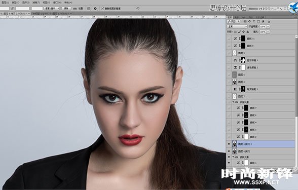
Task: Click the curves icon of 曲线 2 layer
Action: click(238, 137)
